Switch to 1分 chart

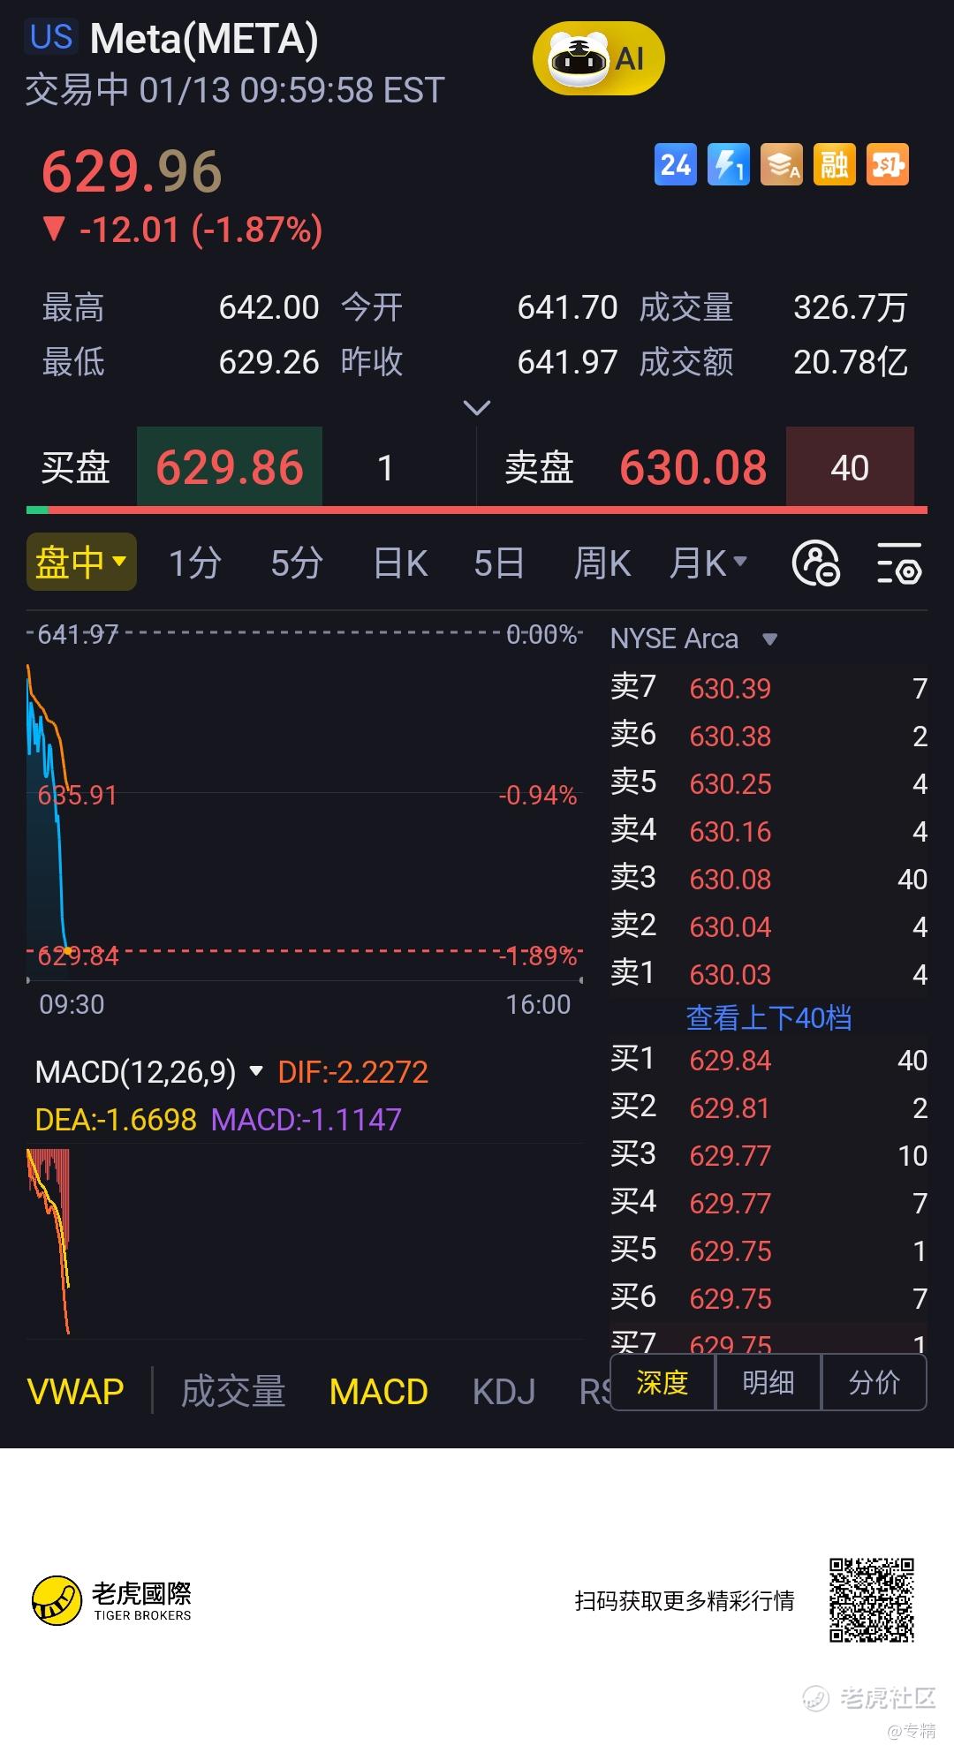pos(194,563)
